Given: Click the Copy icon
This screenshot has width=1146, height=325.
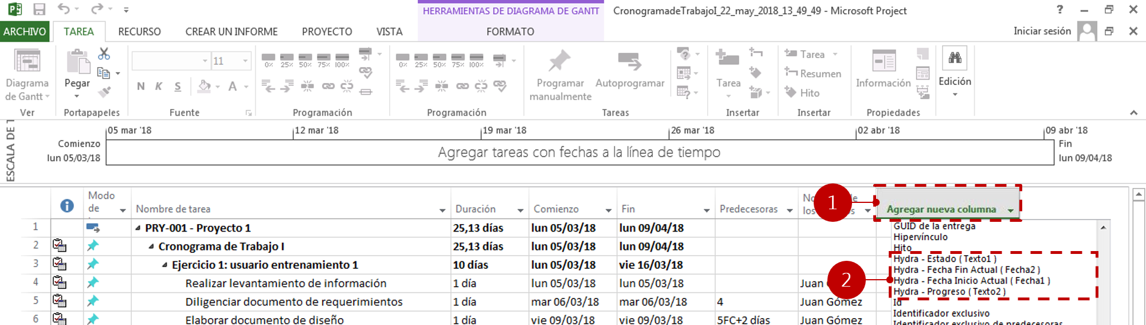Looking at the screenshot, I should click(104, 73).
